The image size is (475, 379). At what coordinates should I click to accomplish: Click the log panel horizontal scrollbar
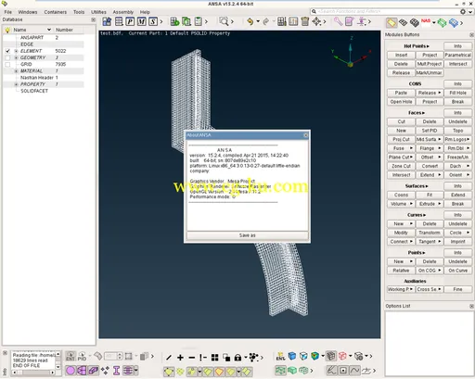33,373
